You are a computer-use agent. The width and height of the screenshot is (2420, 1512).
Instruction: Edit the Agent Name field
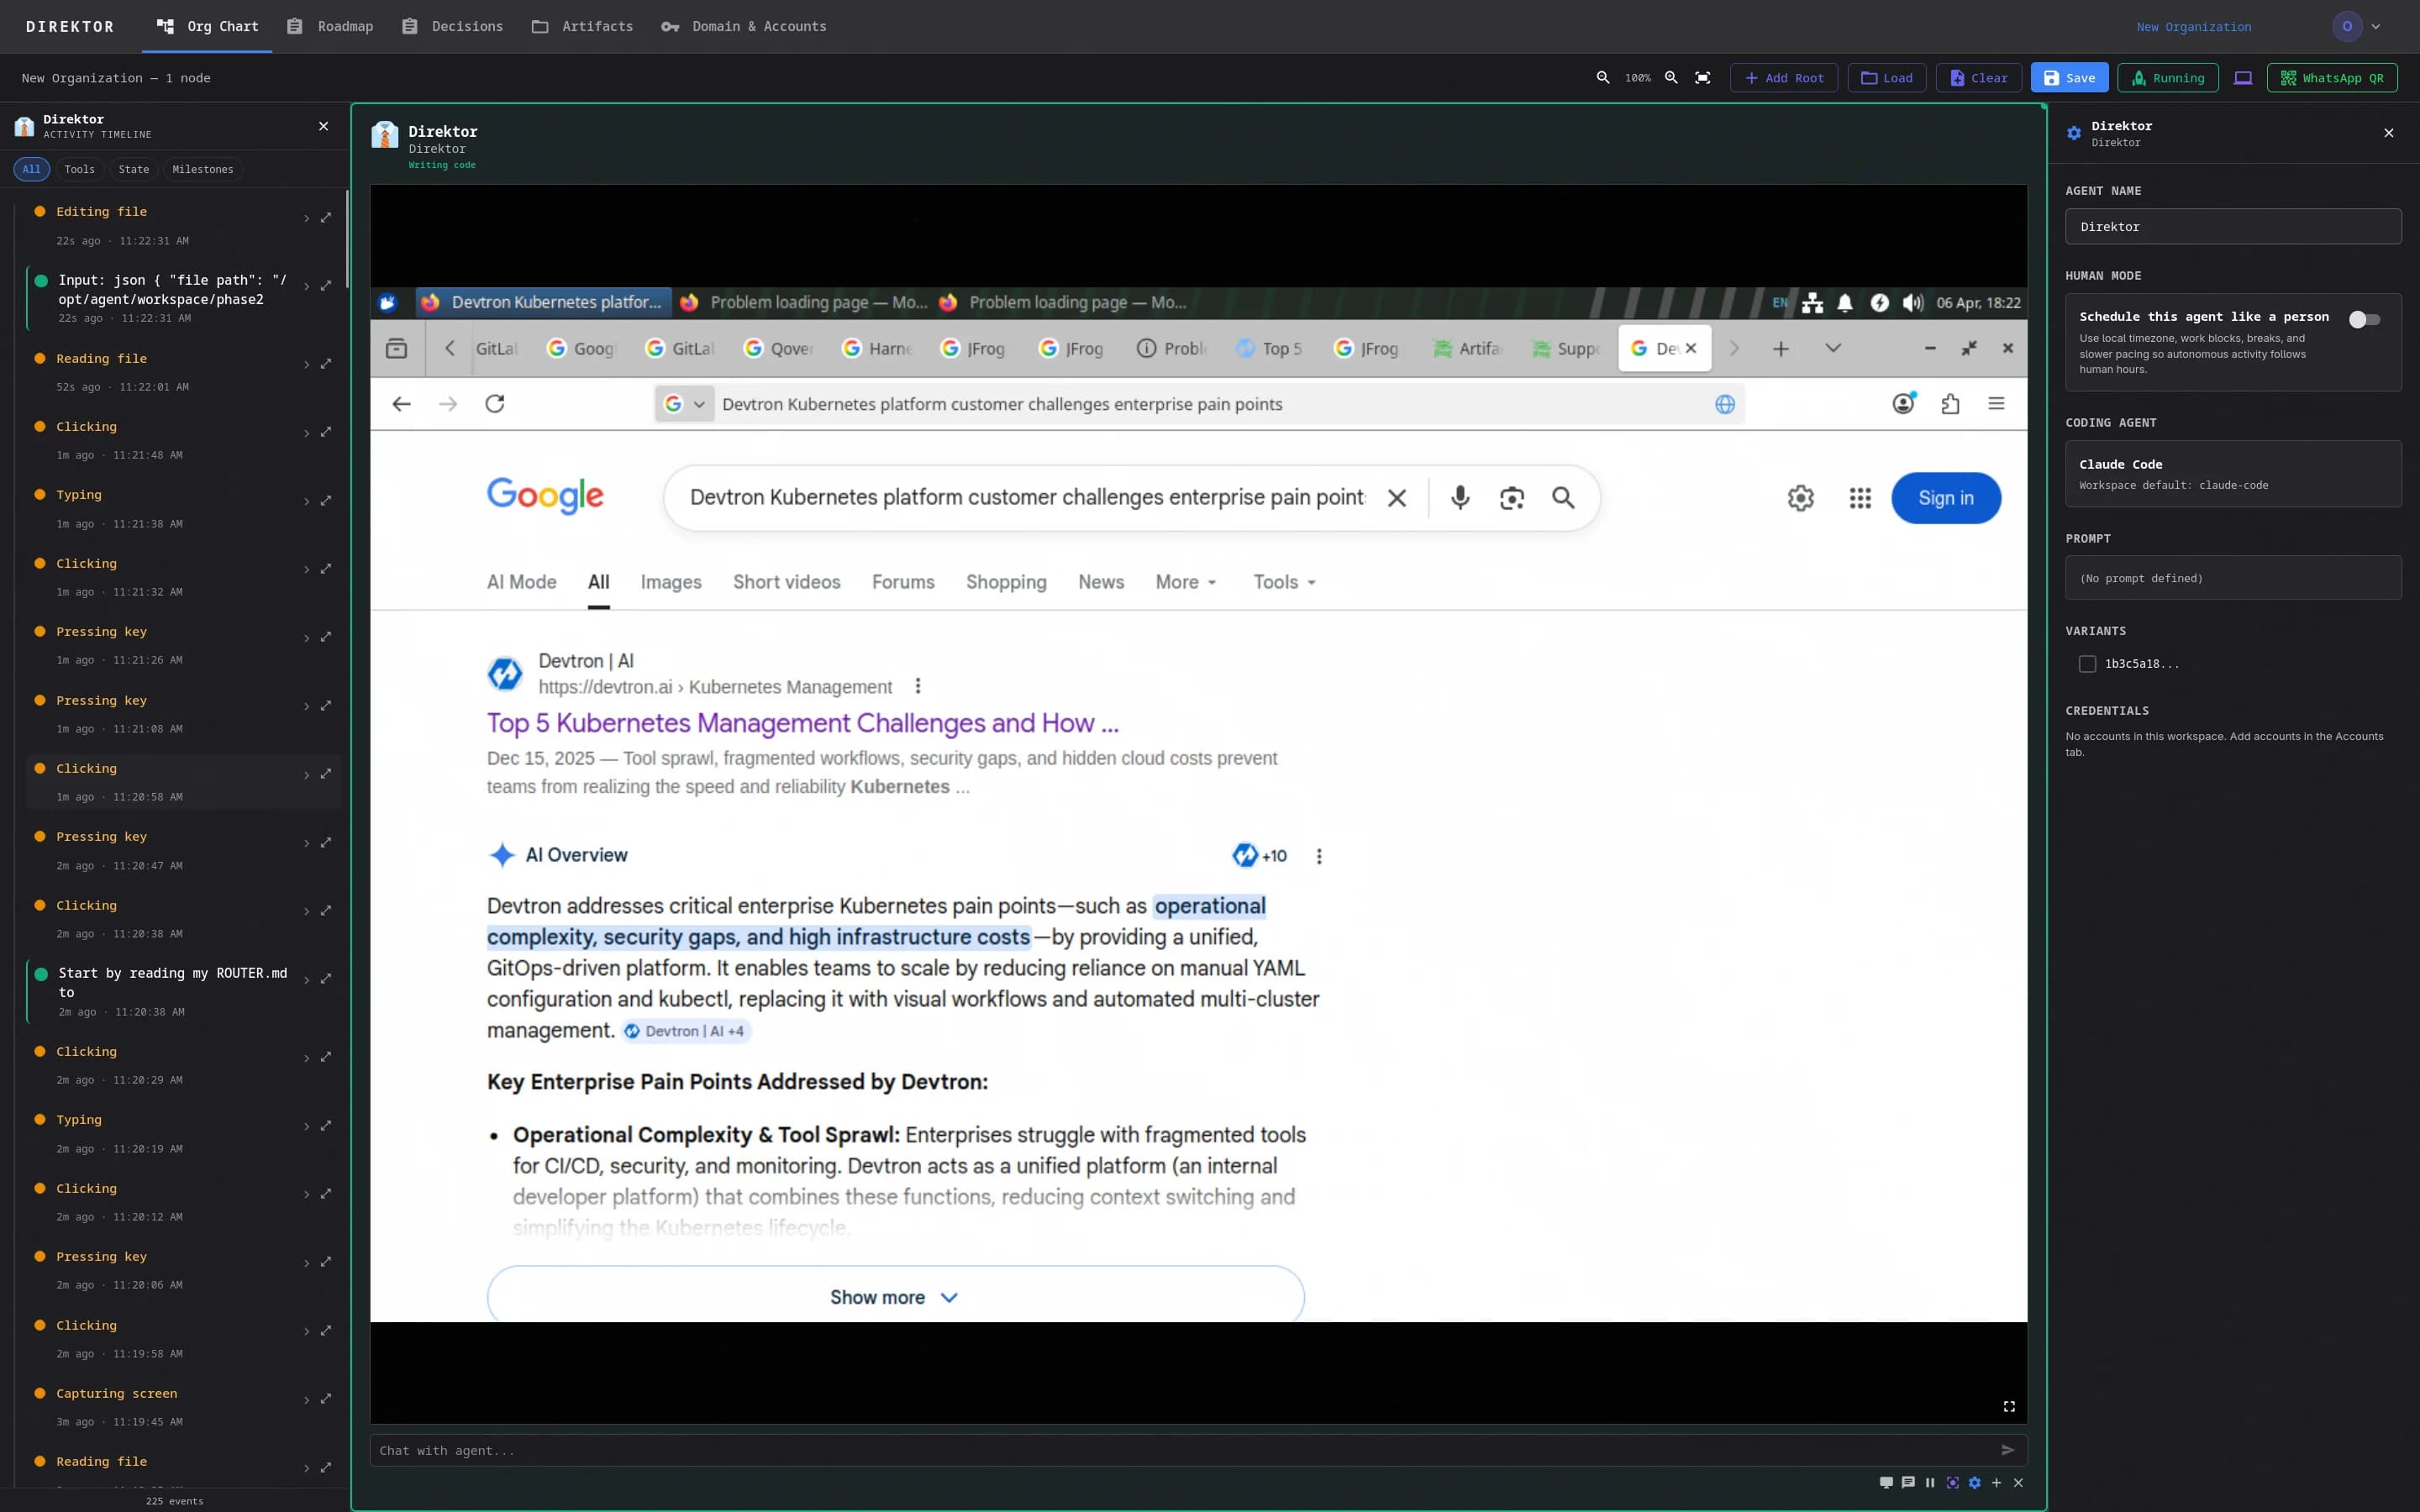[2233, 227]
